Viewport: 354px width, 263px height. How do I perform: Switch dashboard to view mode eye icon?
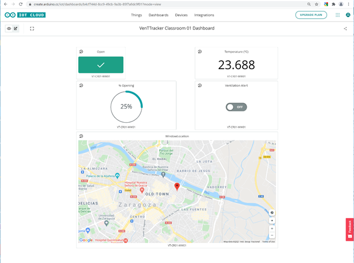(x=9, y=28)
